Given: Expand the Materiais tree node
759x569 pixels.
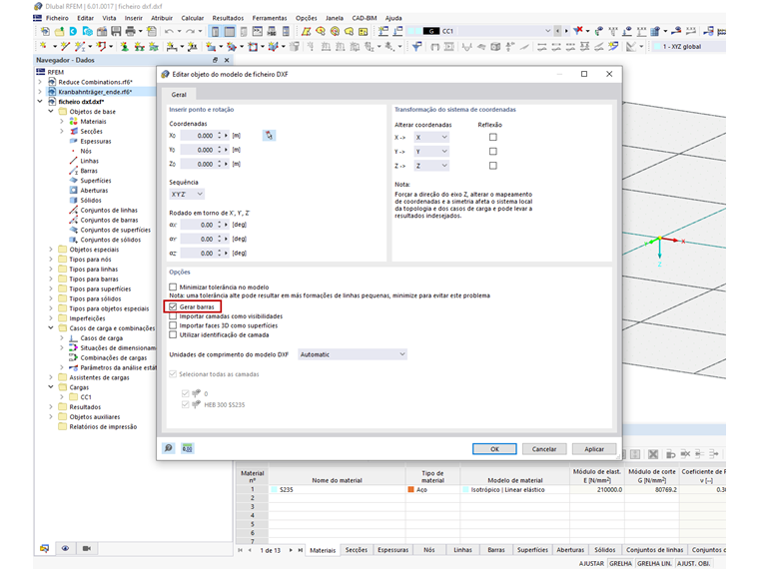Looking at the screenshot, I should click(x=62, y=122).
